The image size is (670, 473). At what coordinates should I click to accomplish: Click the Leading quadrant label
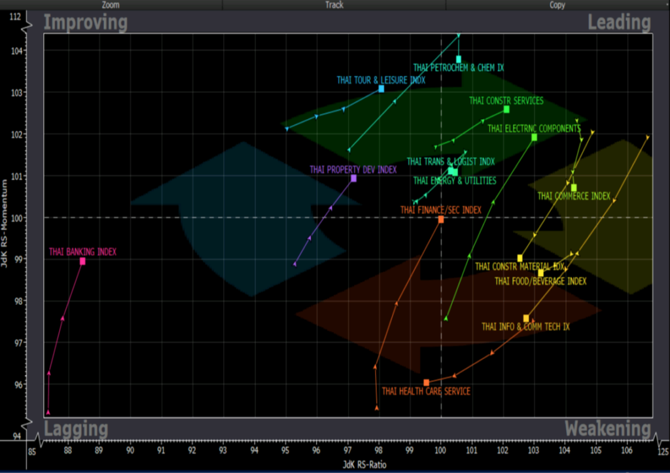click(x=619, y=22)
